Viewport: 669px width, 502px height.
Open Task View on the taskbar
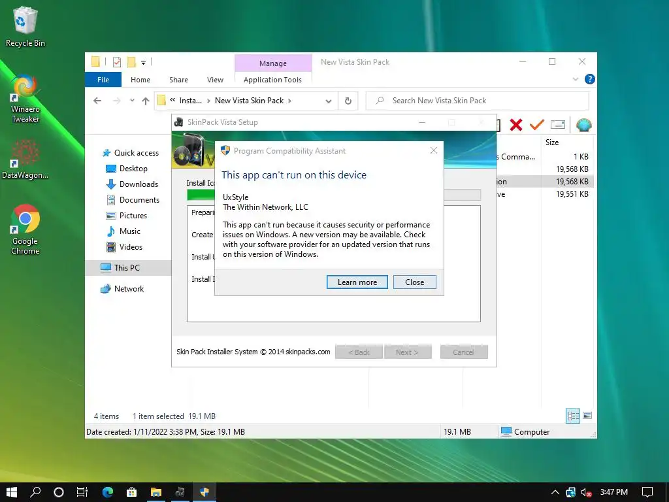(x=82, y=492)
